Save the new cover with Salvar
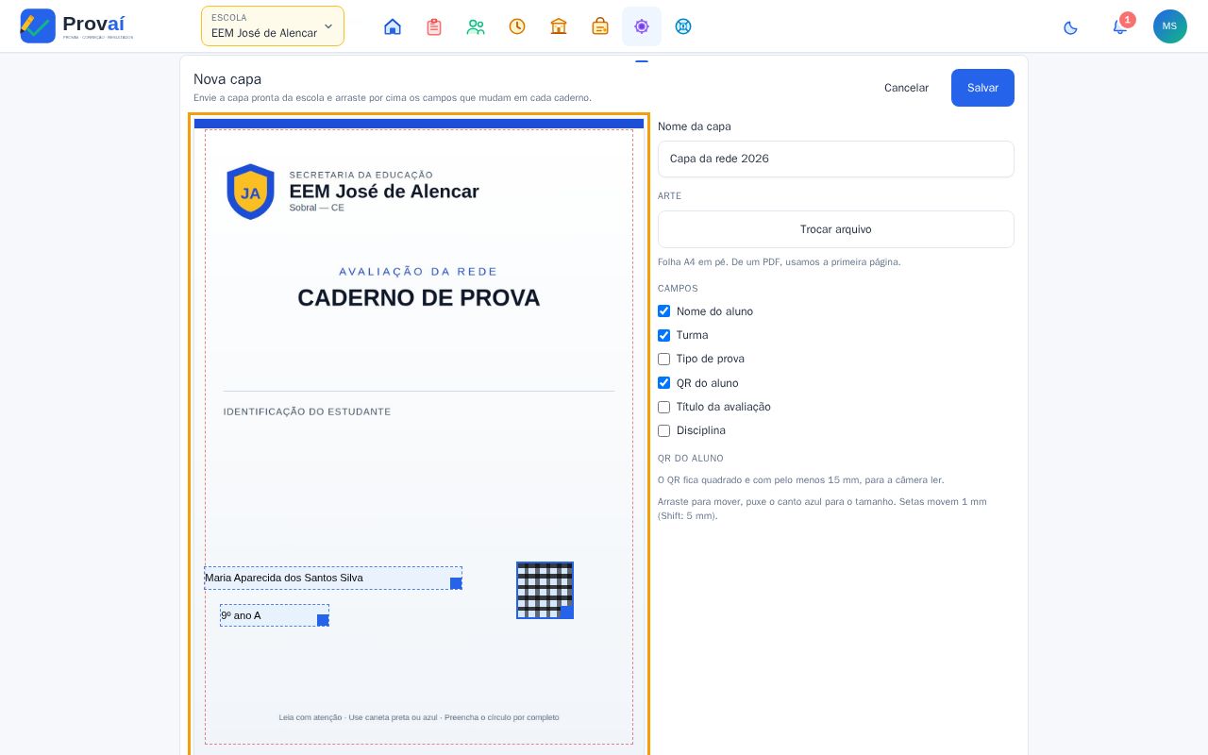The width and height of the screenshot is (1208, 755). point(982,88)
